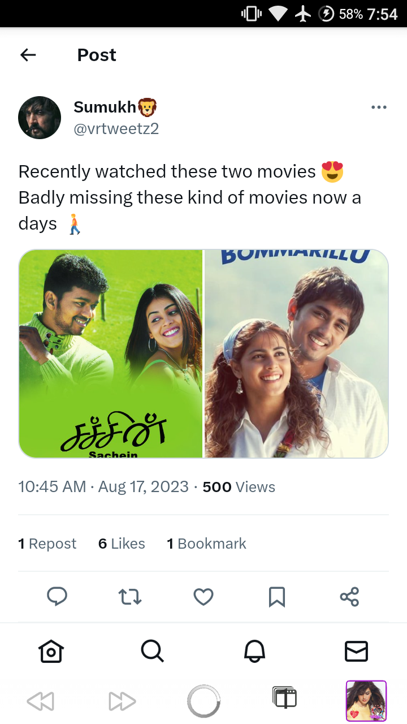Click the forward double-arrow browser icon
The image size is (407, 724).
(x=122, y=701)
